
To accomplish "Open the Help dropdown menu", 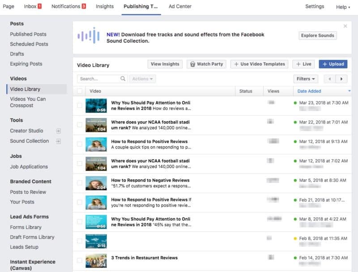I will pos(343,7).
